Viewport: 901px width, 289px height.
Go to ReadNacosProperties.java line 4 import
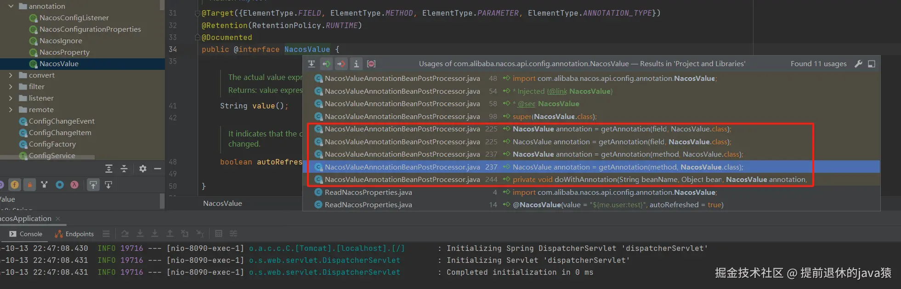(x=591, y=193)
